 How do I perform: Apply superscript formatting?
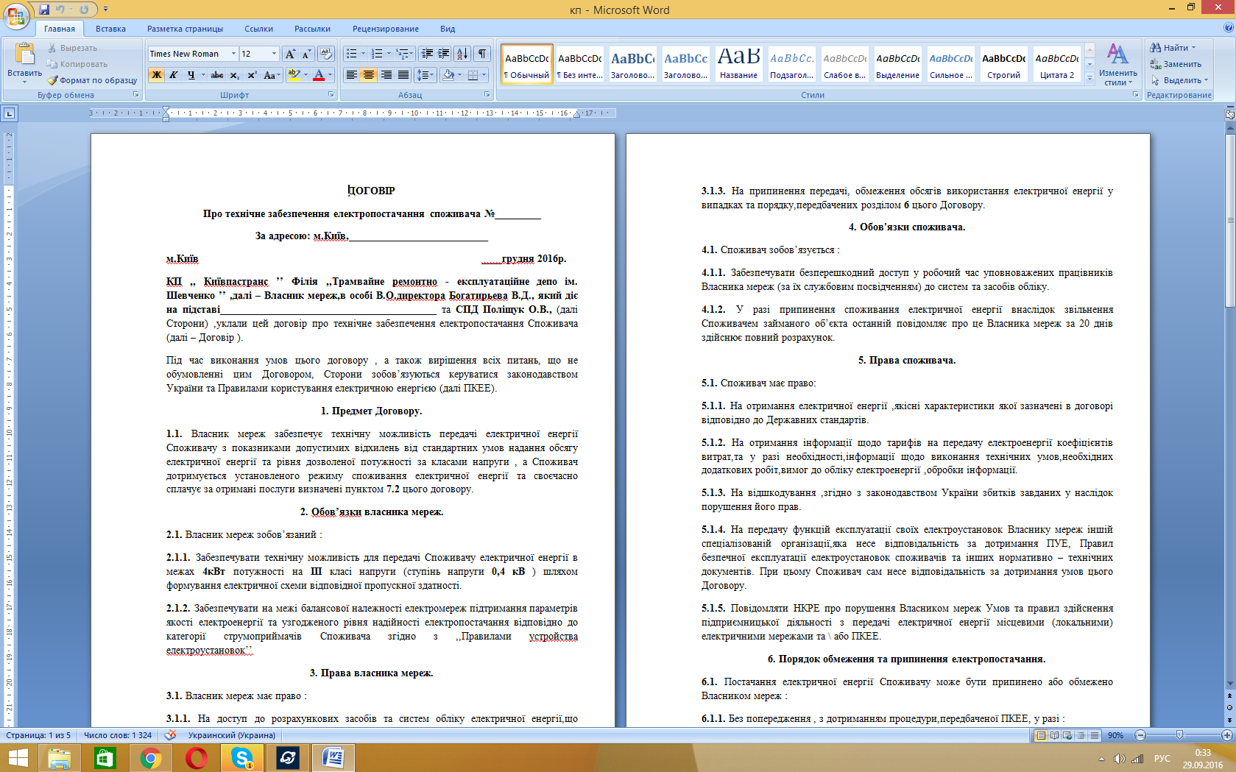coord(252,75)
